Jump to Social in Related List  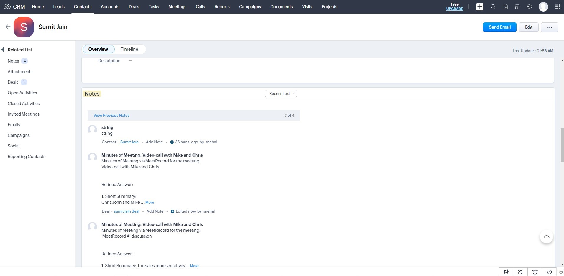click(x=14, y=146)
